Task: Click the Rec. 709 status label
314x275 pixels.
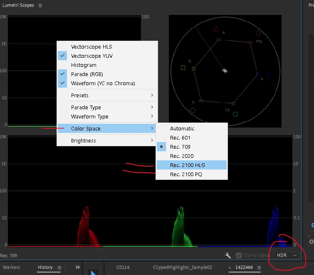Action: (9, 255)
